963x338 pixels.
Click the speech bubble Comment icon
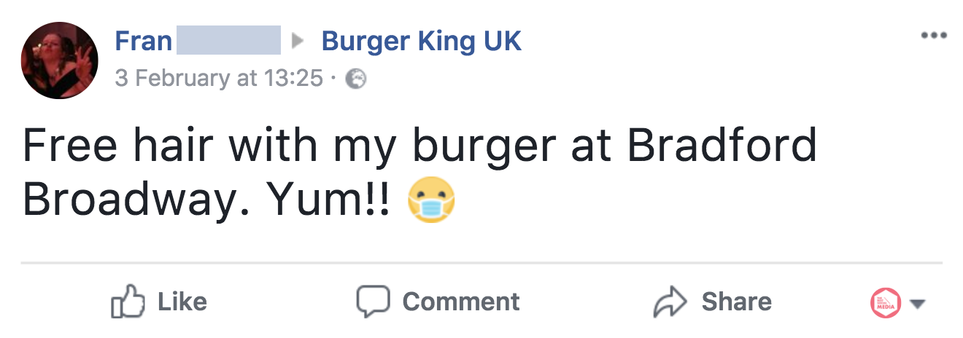(372, 302)
